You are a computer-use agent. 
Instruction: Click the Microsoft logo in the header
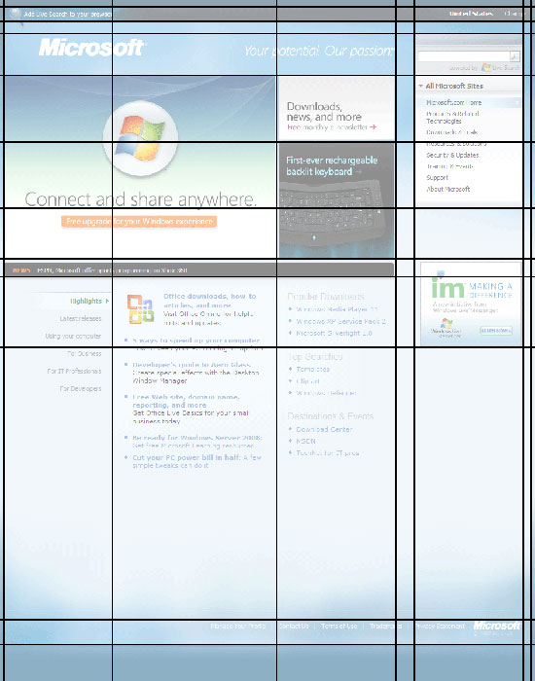pos(91,48)
